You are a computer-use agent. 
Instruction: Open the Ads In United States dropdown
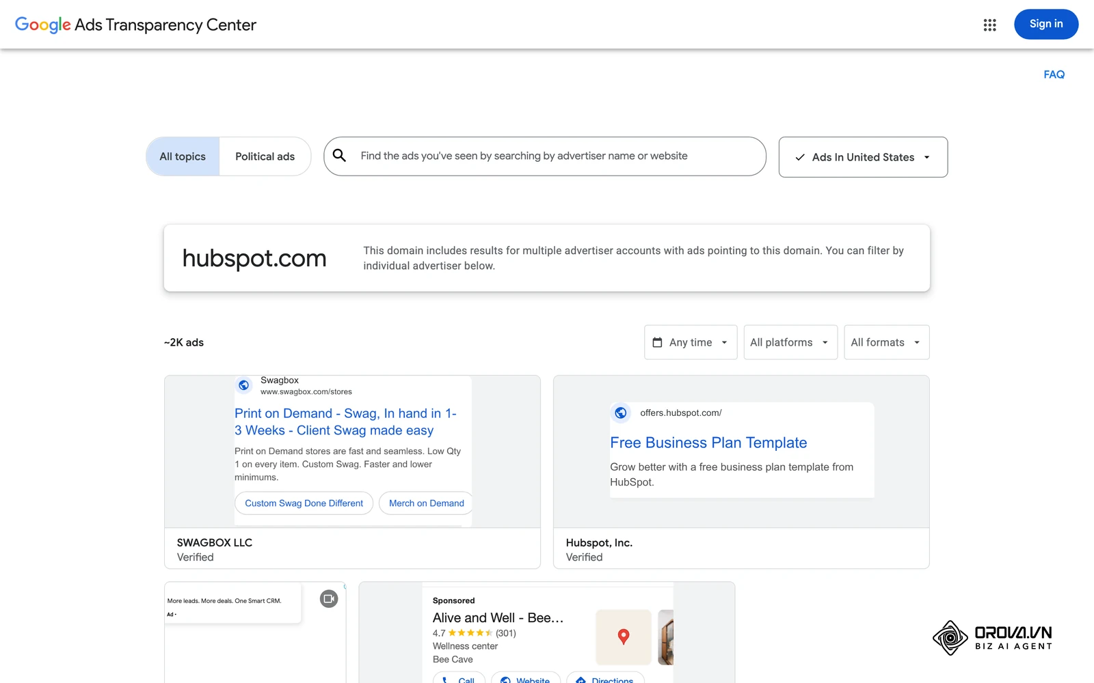click(x=863, y=157)
